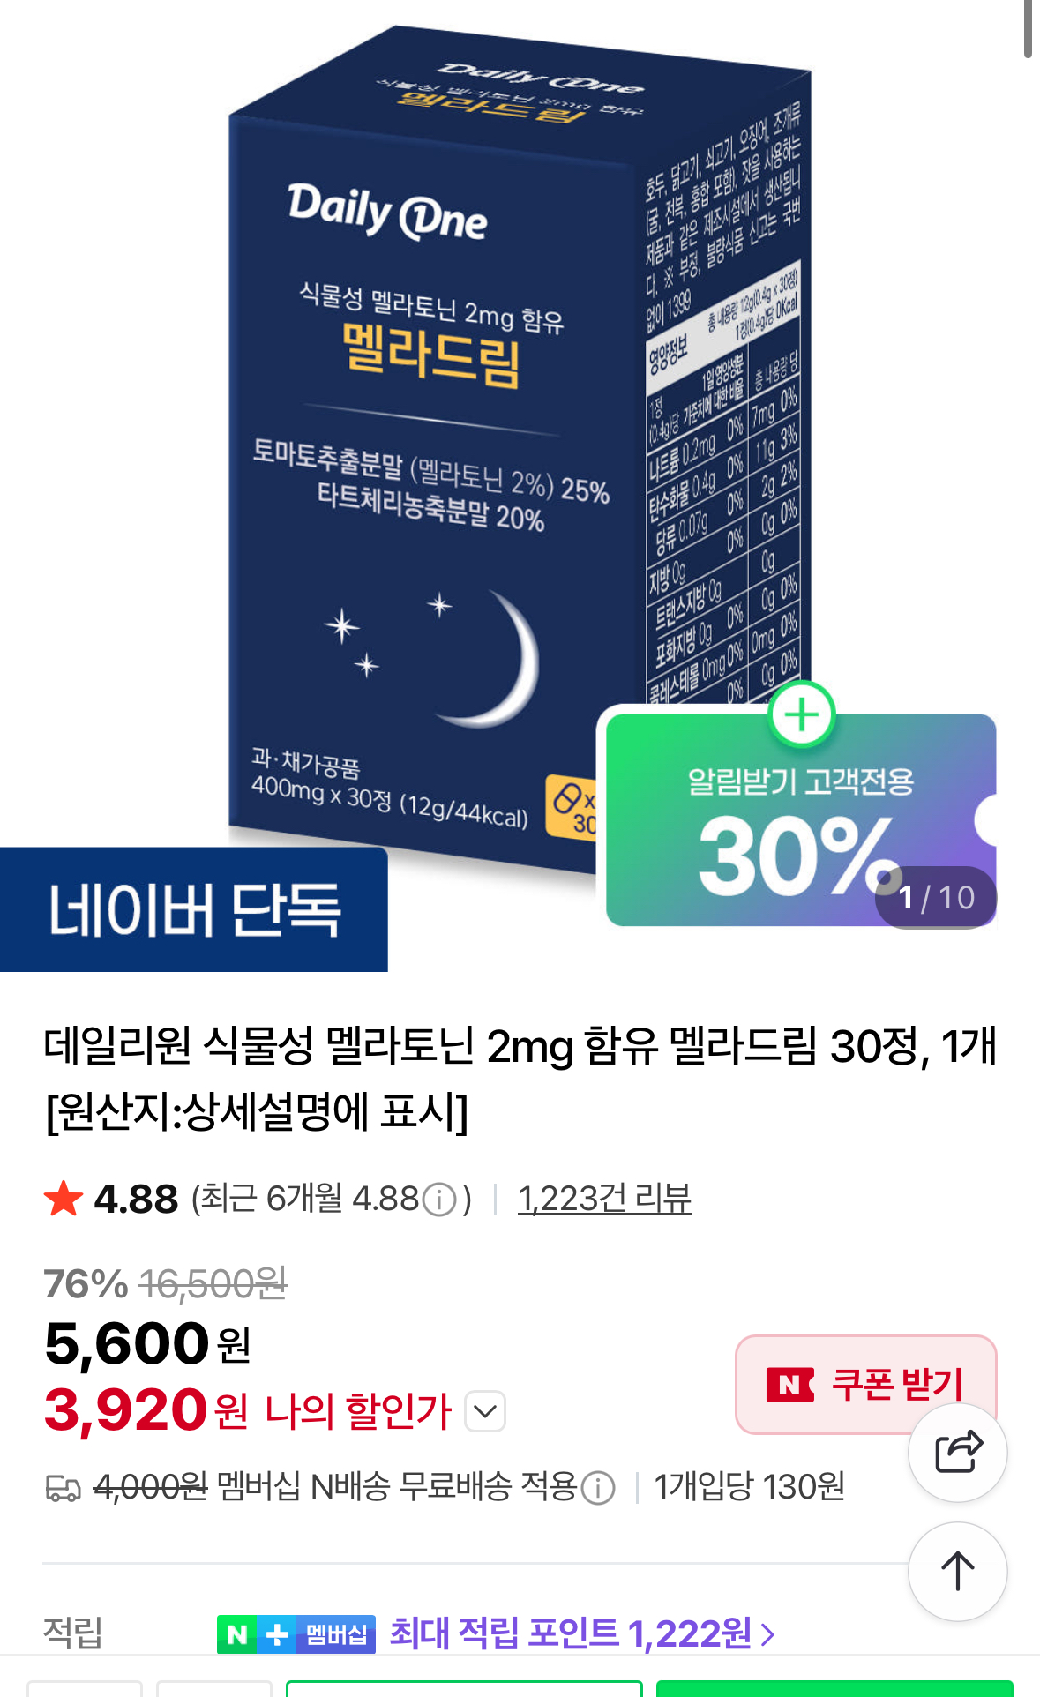Tap the info icon after 무료배송 적용
This screenshot has width=1040, height=1697.
[598, 1488]
